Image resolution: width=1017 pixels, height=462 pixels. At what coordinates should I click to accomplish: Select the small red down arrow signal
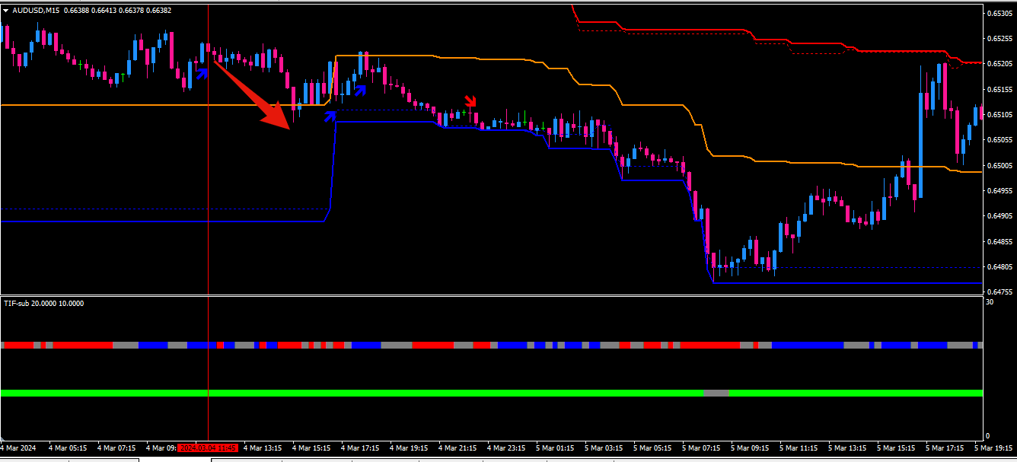tap(471, 101)
